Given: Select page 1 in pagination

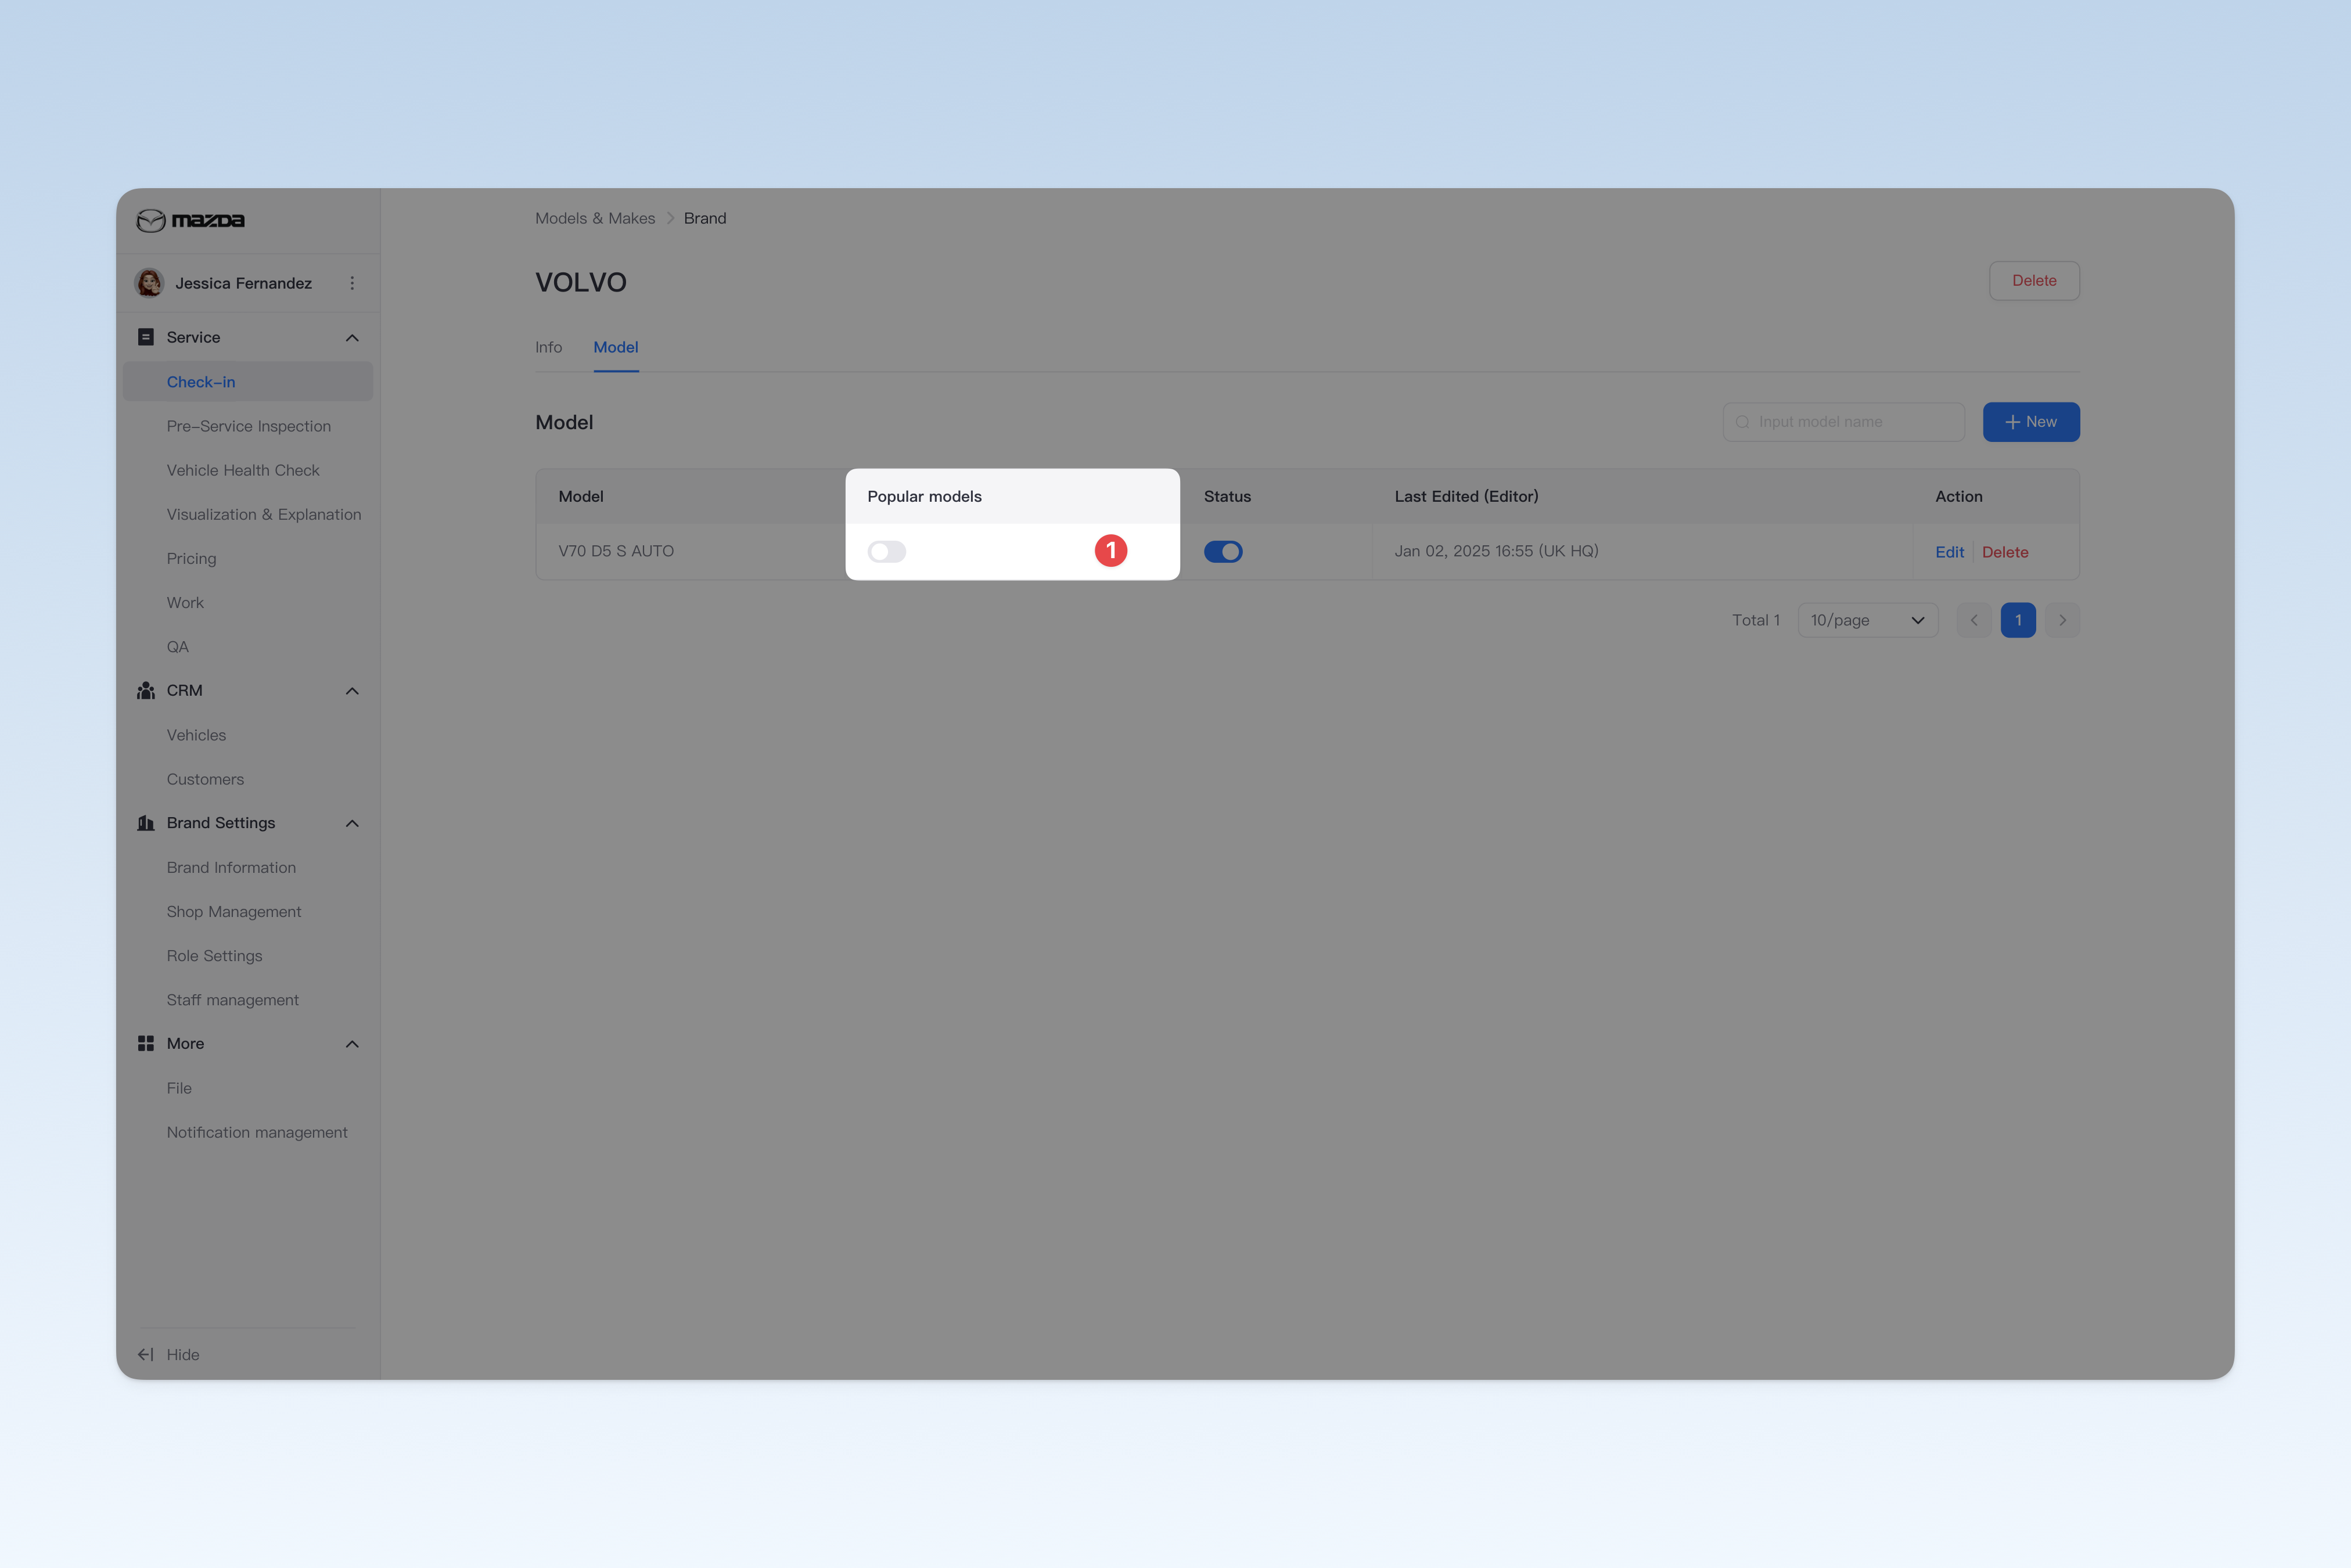Looking at the screenshot, I should coord(2018,620).
